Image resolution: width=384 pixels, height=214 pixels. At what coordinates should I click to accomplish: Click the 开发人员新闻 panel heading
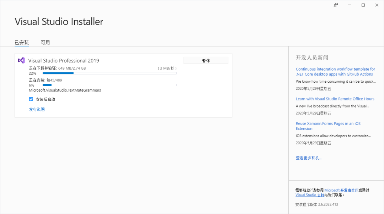(x=312, y=57)
